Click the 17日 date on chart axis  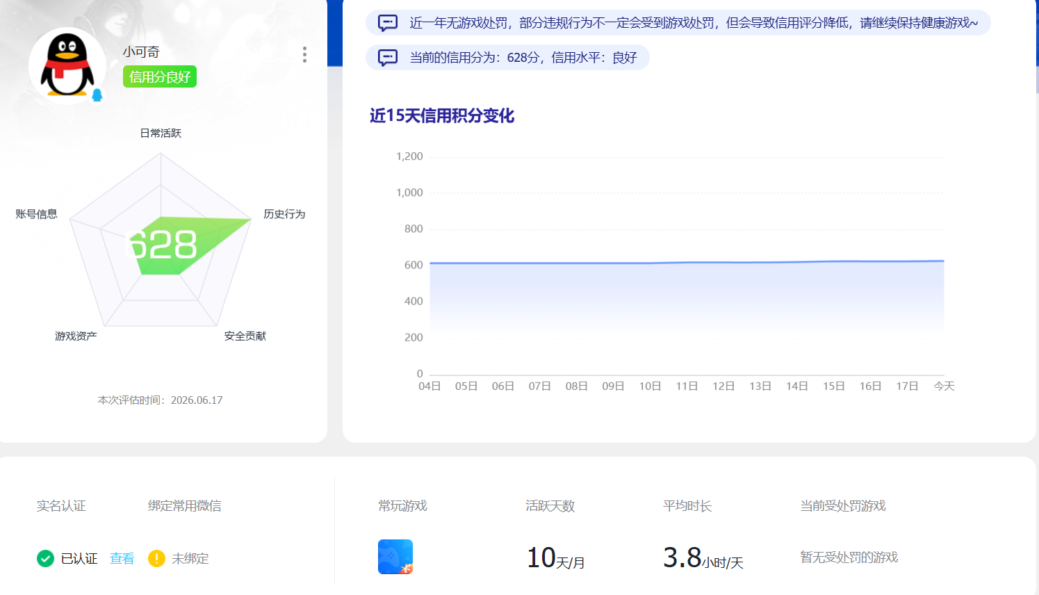point(907,386)
